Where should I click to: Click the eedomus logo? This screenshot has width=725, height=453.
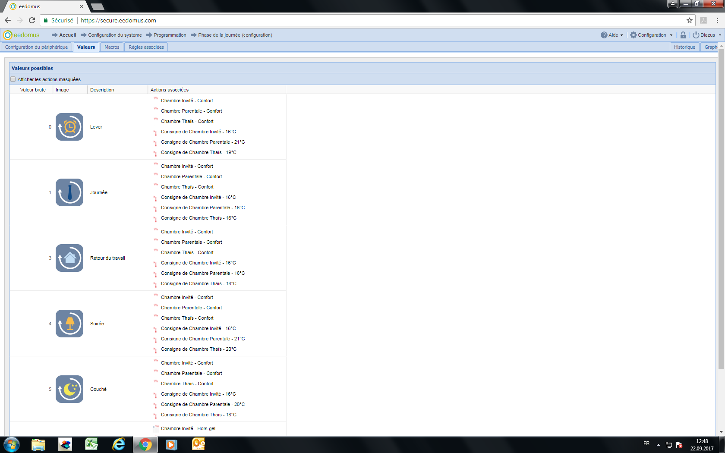22,35
